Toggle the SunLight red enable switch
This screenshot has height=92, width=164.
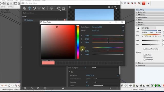65,20
